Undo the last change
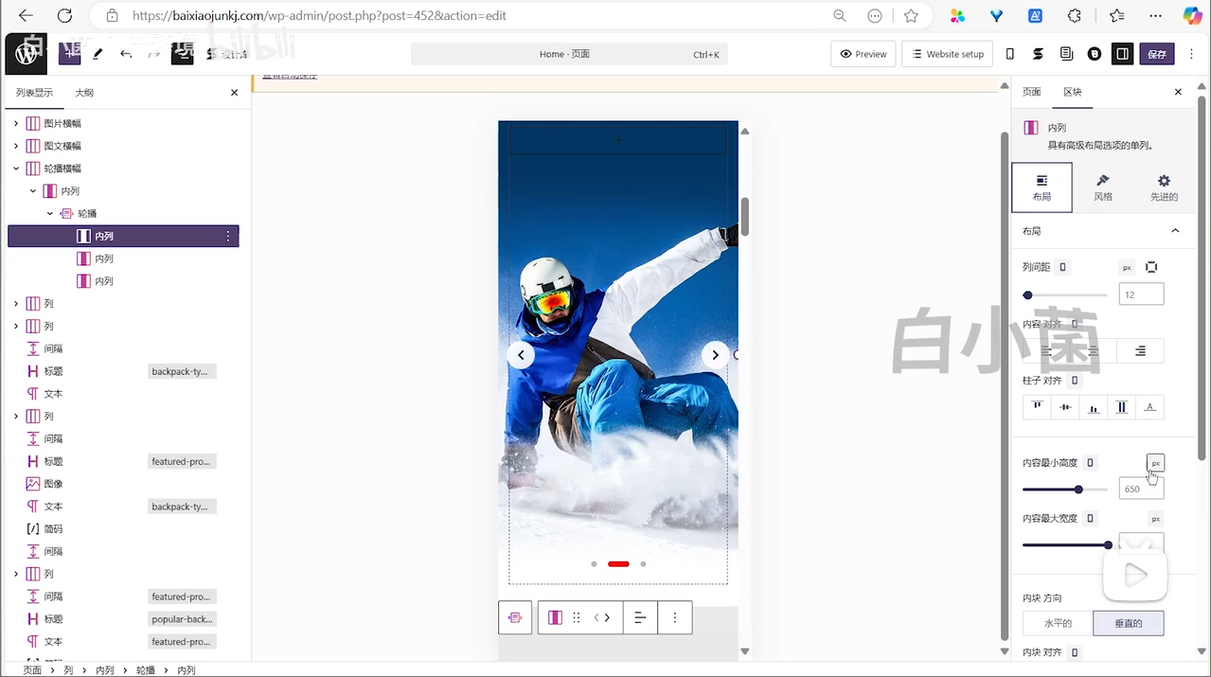Screen dimensions: 1211x677 pyautogui.click(x=126, y=54)
